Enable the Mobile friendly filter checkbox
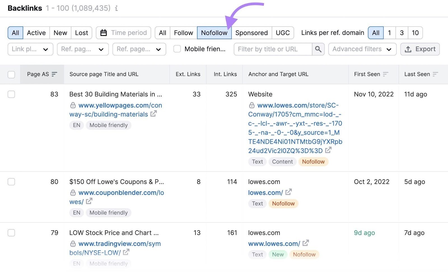The height and width of the screenshot is (272, 448). click(177, 49)
